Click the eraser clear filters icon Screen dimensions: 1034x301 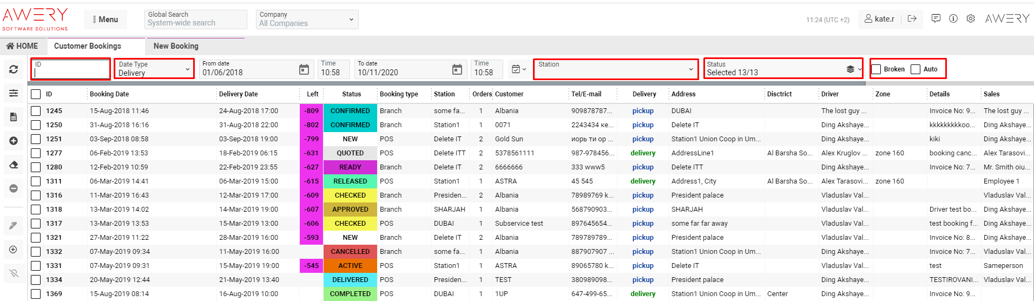14,165
